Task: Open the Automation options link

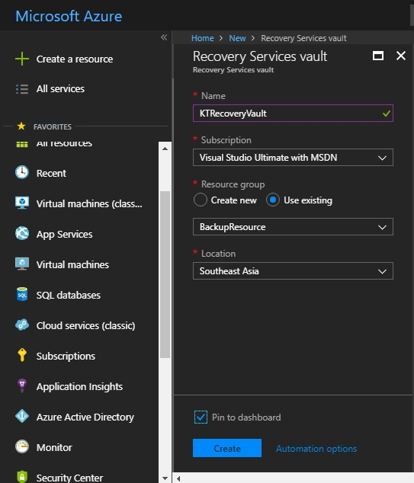Action: pyautogui.click(x=316, y=449)
